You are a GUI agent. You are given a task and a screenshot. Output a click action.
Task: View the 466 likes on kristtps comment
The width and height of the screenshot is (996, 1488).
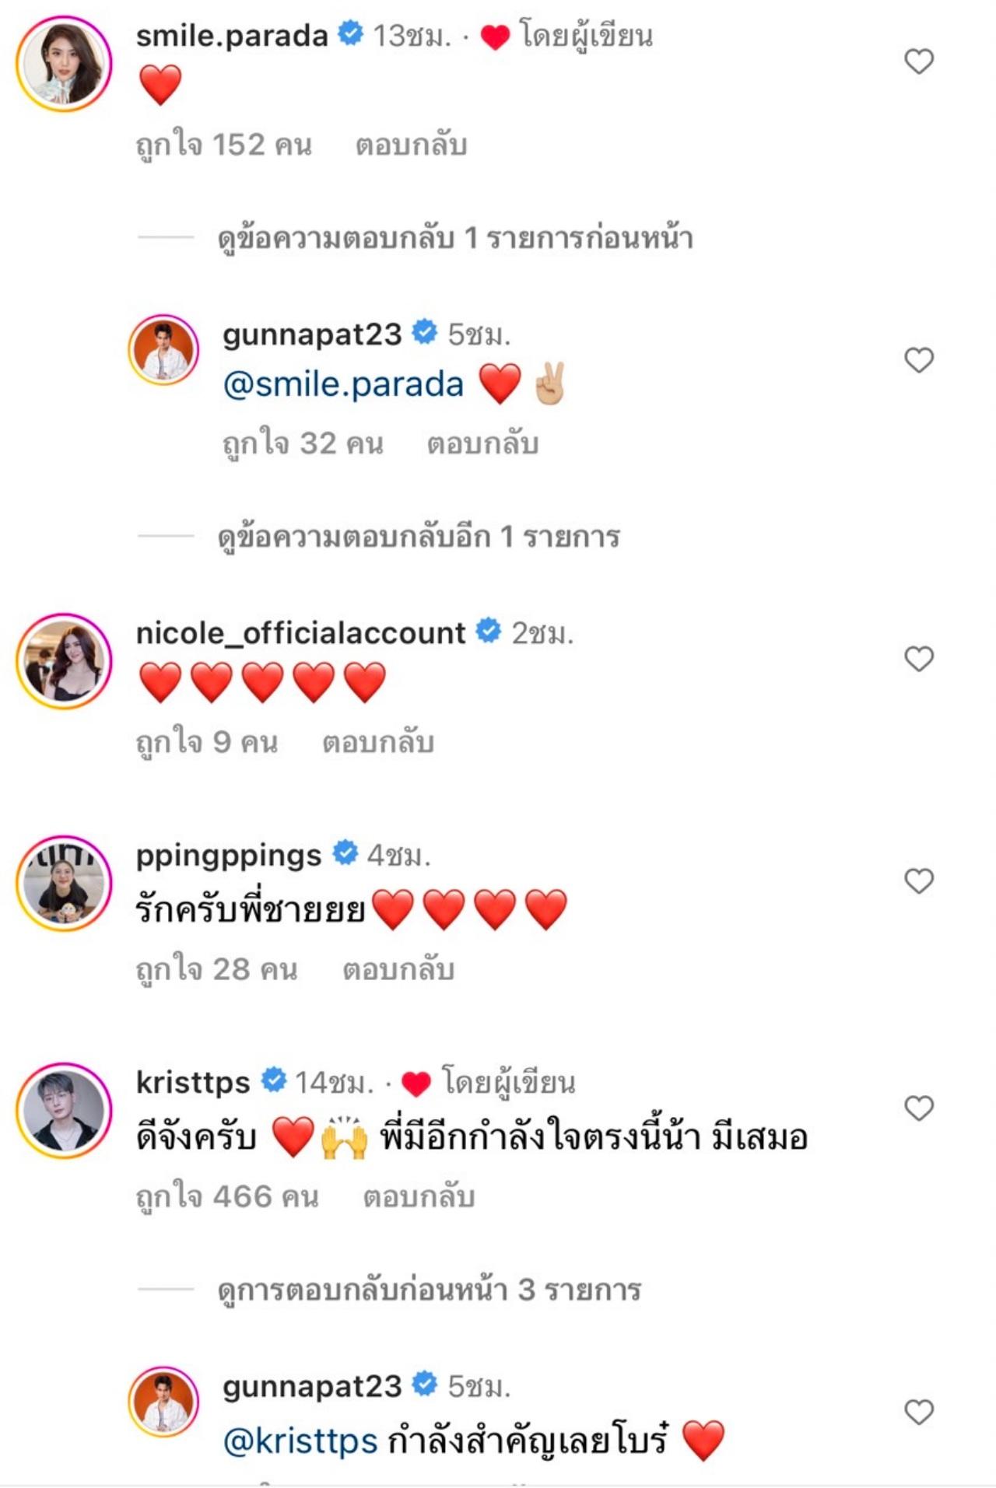pos(227,1197)
